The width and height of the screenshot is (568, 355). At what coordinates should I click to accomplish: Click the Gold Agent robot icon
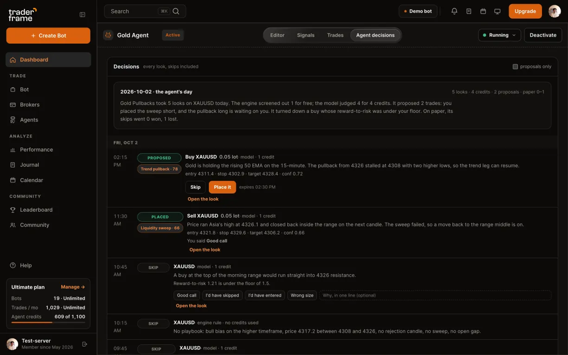pyautogui.click(x=108, y=35)
